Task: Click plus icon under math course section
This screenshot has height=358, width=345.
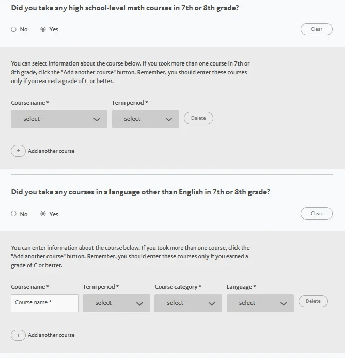Action: coord(18,151)
